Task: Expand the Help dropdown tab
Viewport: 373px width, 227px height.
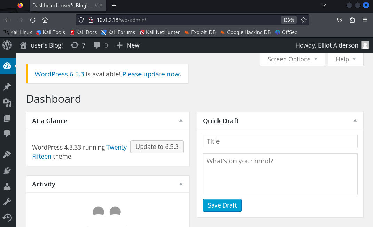Action: pyautogui.click(x=346, y=59)
